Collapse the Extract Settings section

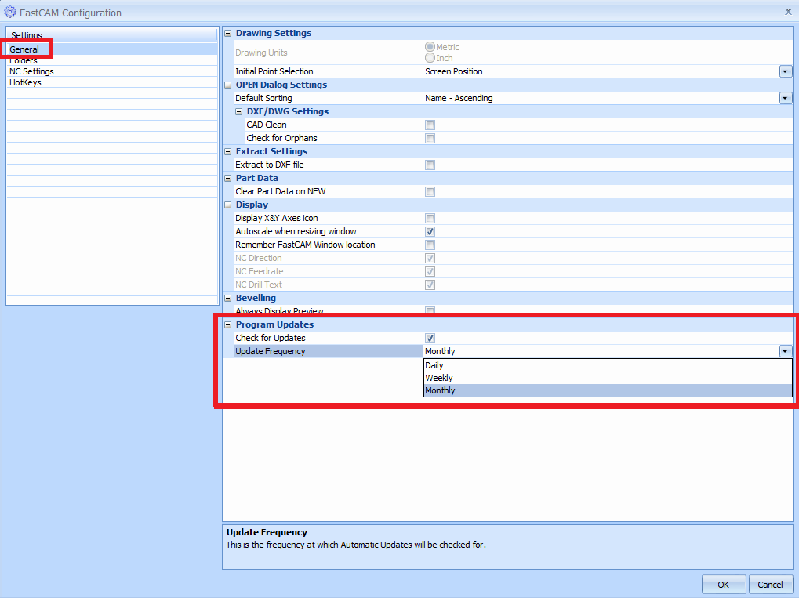227,152
